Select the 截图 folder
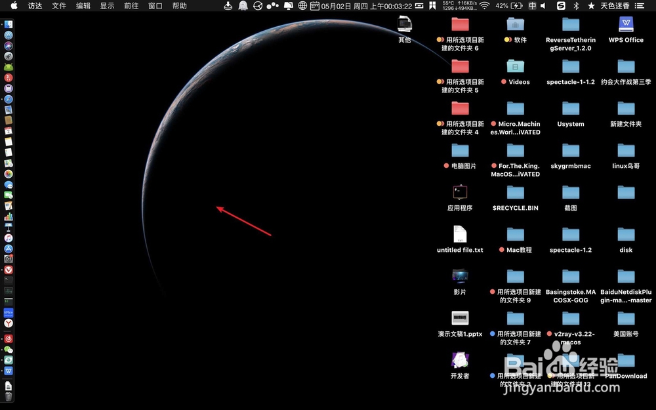Viewport: 656px width, 410px height. click(571, 198)
